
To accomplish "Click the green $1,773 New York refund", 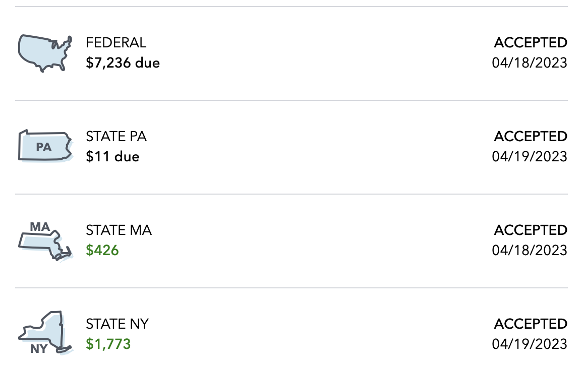I will (x=108, y=344).
